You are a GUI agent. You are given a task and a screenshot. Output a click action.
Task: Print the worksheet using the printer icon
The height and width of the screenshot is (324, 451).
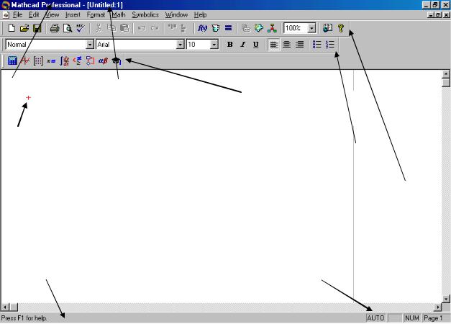[55, 28]
